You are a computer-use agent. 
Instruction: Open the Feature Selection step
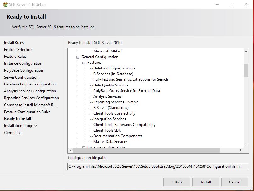pyautogui.click(x=18, y=50)
